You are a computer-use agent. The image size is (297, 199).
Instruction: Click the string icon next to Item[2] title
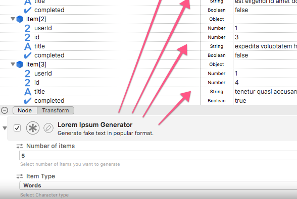pyautogui.click(x=28, y=46)
